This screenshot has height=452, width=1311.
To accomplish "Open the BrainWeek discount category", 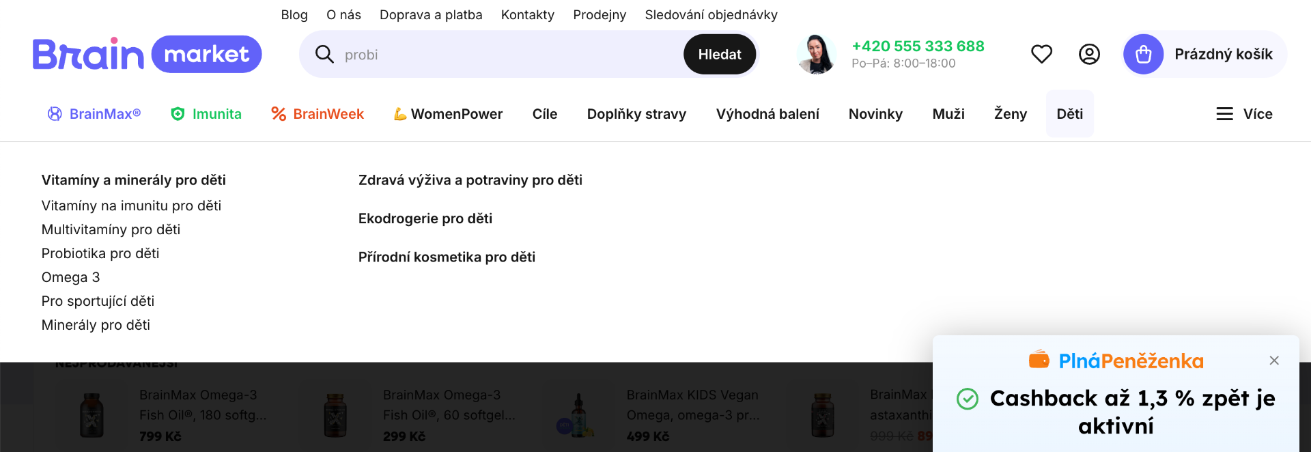I will point(318,114).
